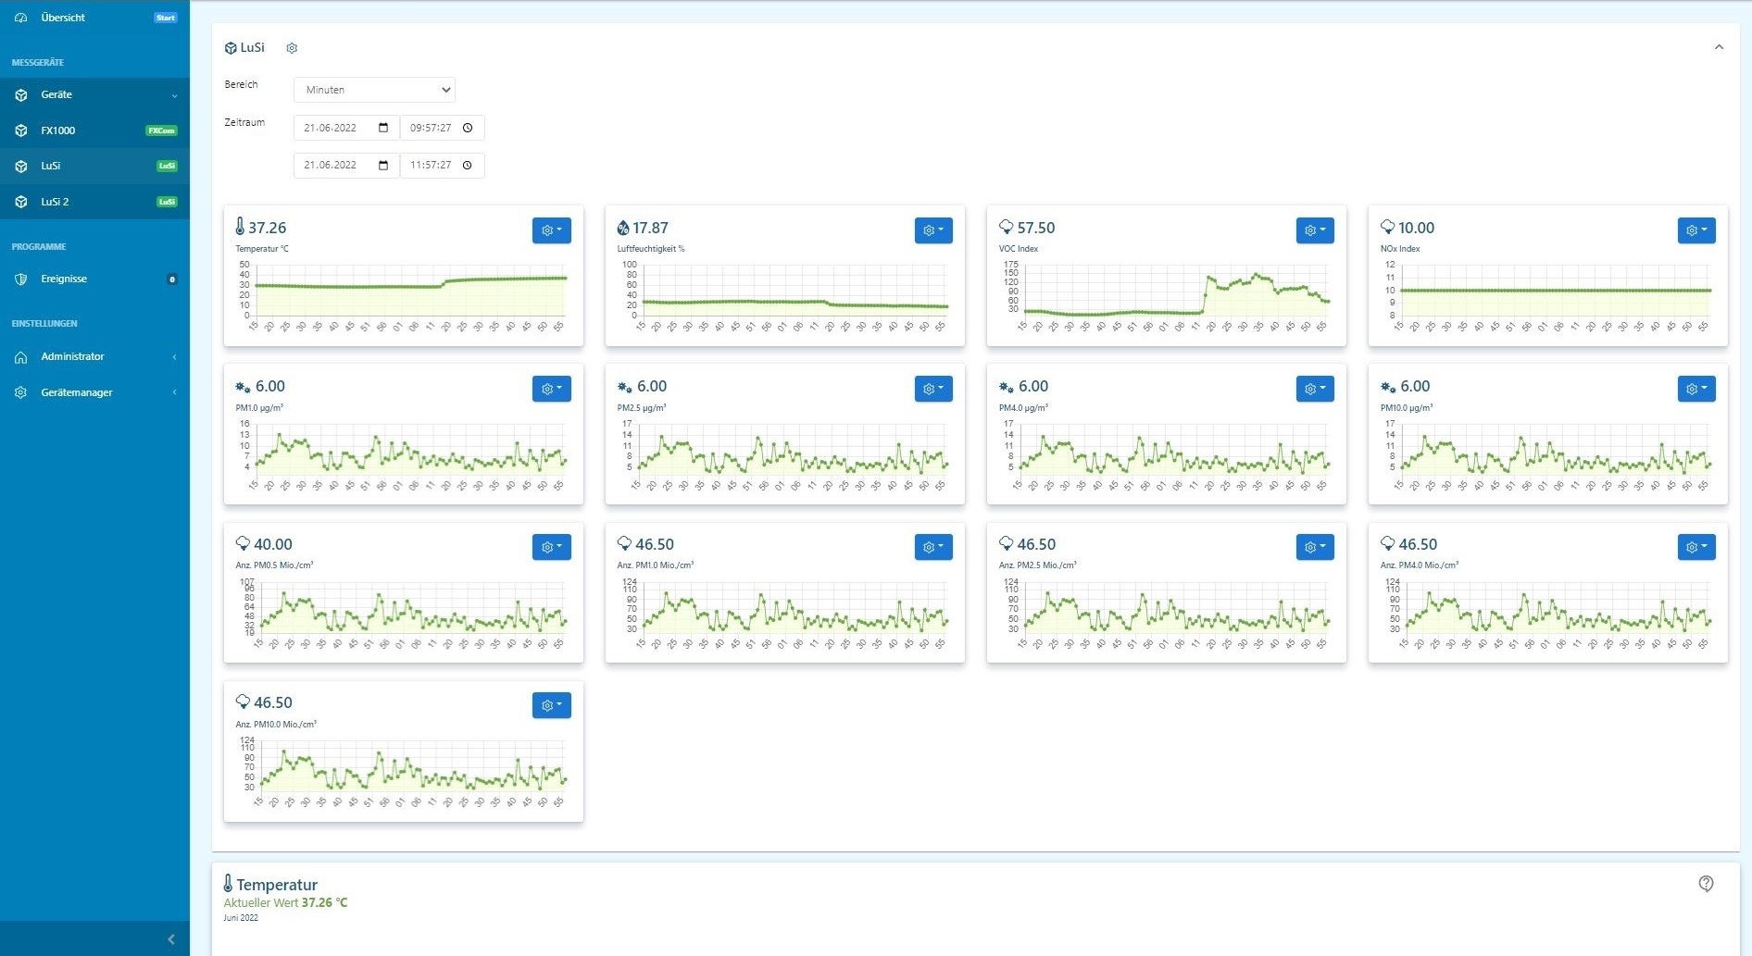Open Temperatur °C card settings dropdown
Screen dimensions: 1752x956
[552, 230]
